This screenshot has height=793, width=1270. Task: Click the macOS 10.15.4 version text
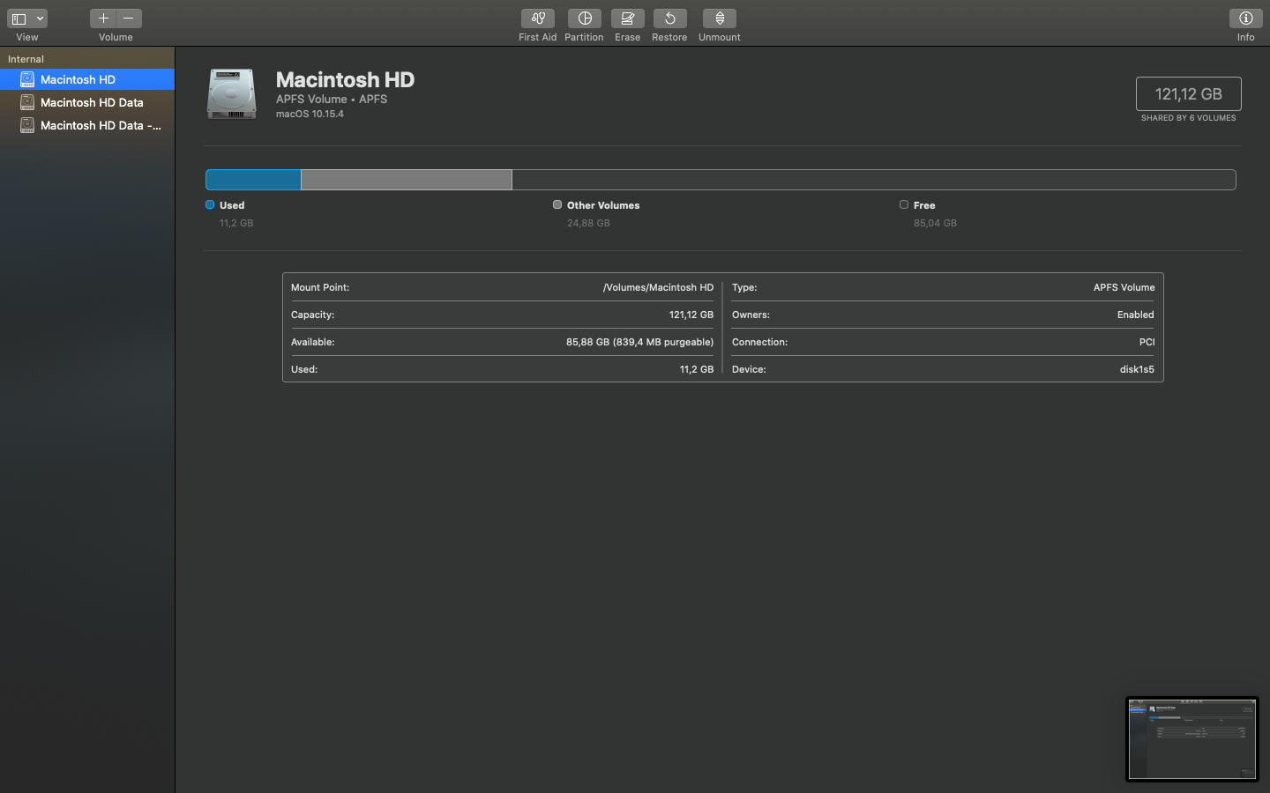tap(310, 114)
